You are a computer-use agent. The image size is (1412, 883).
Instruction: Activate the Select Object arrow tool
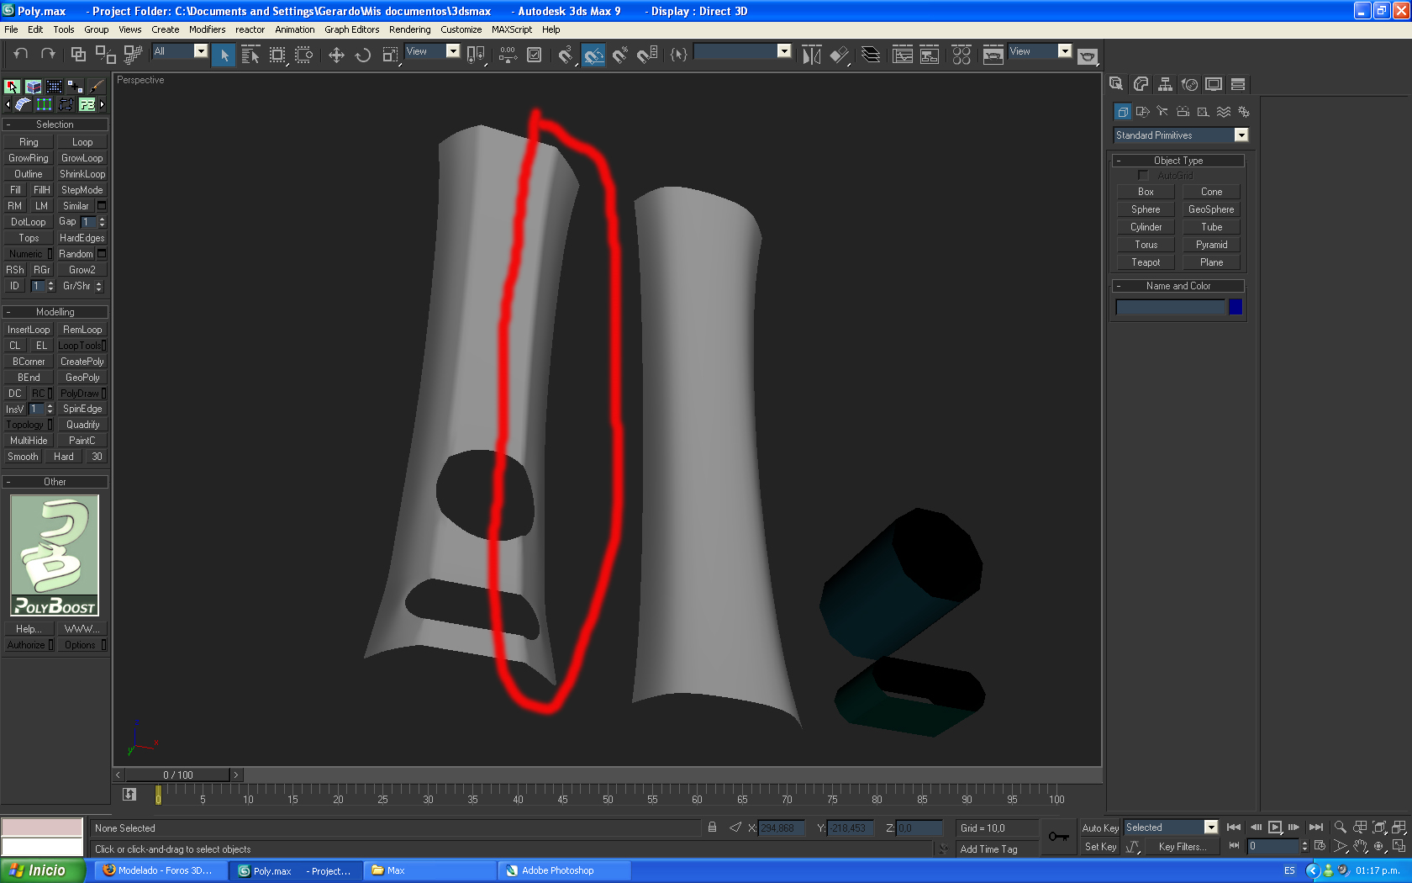224,56
